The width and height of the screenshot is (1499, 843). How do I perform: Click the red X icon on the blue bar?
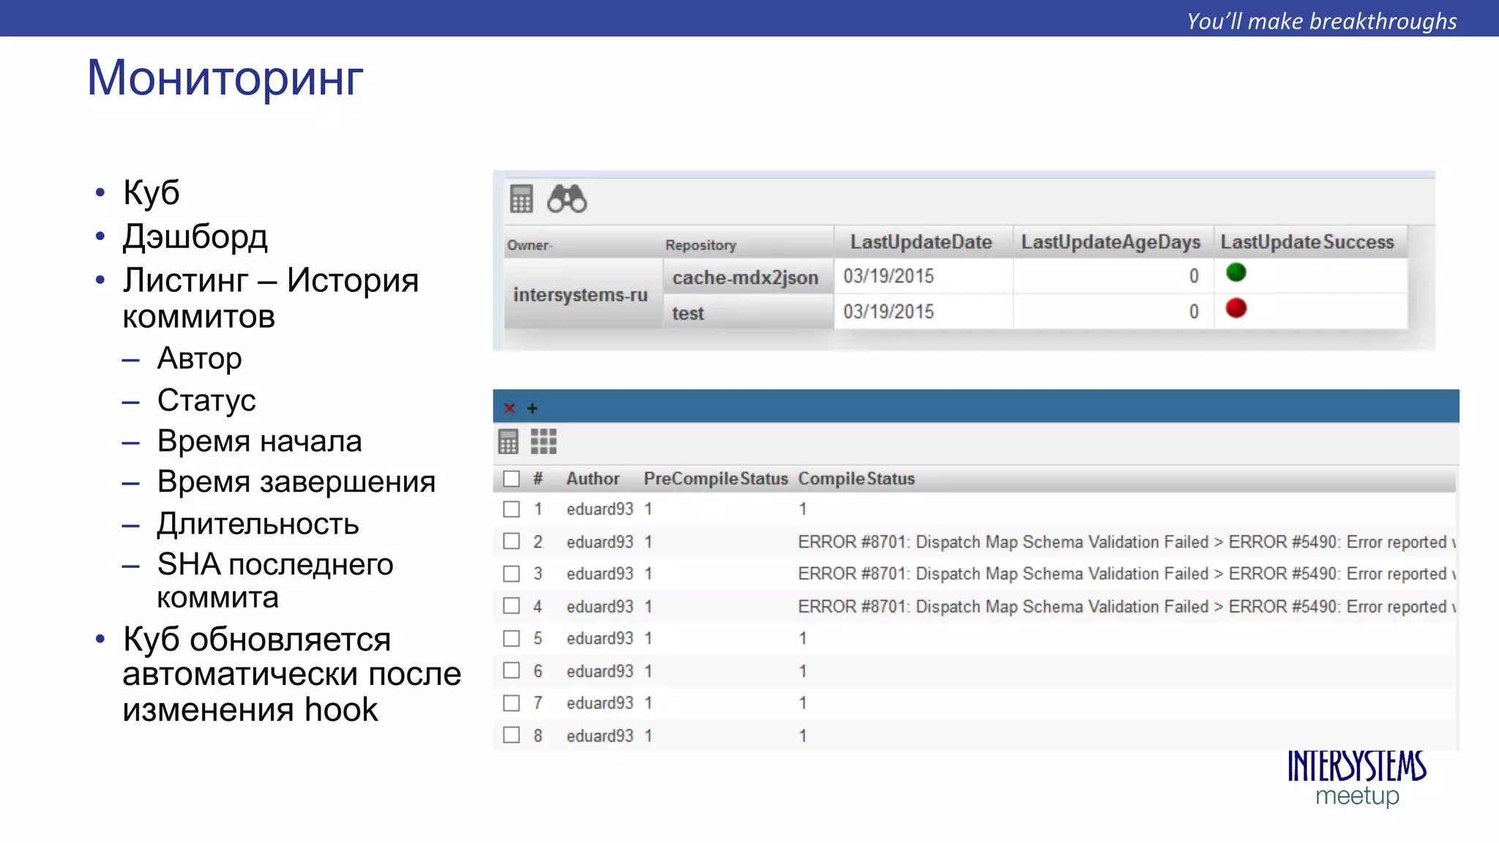(x=509, y=408)
